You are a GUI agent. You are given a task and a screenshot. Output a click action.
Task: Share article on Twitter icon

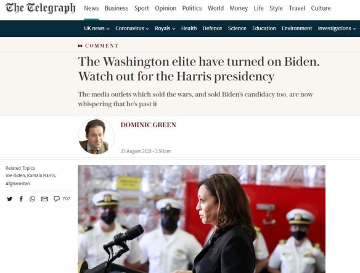pos(9,199)
